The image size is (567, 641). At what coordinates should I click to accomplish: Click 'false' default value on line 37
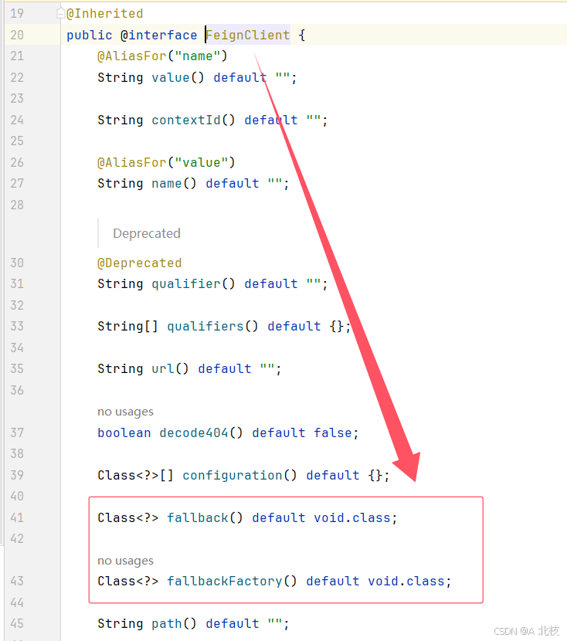(332, 433)
